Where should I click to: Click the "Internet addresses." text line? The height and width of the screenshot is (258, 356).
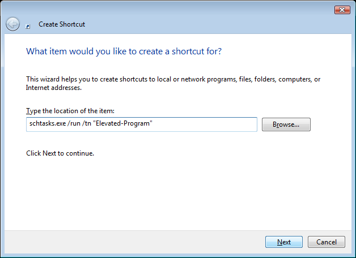tap(54, 88)
